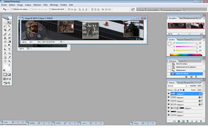This screenshot has width=208, height=130.
Task: Select the Clone Stamp tool
Action: pyautogui.click(x=5, y=38)
